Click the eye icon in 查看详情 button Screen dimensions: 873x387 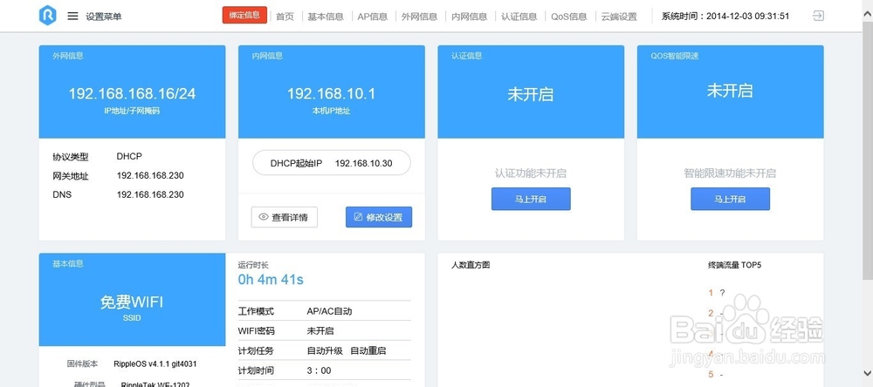[264, 217]
